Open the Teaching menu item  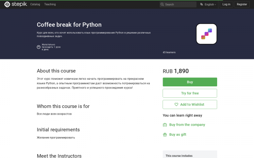(50, 4)
